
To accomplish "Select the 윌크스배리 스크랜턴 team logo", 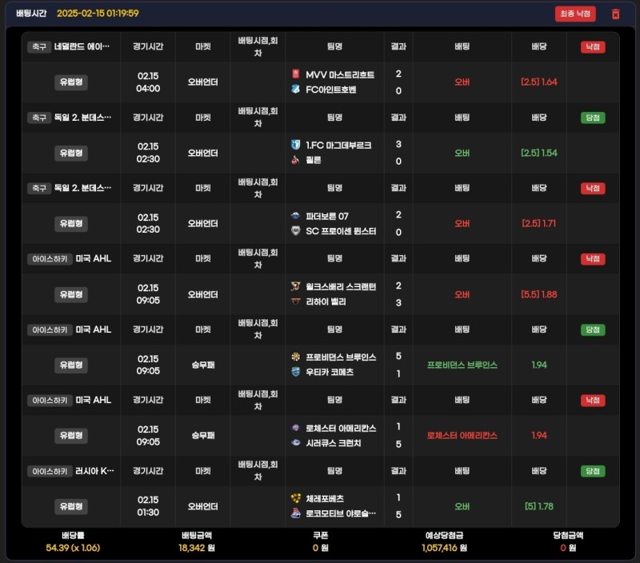I will pyautogui.click(x=296, y=286).
